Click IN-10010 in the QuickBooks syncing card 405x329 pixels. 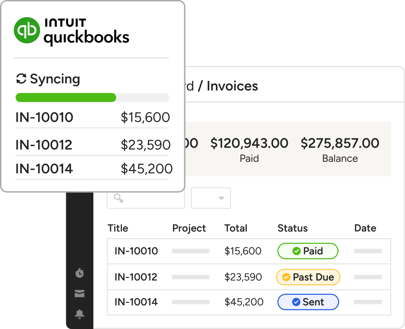coord(44,117)
